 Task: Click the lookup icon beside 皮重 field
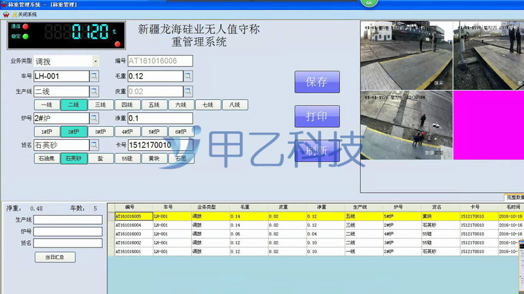[188, 92]
